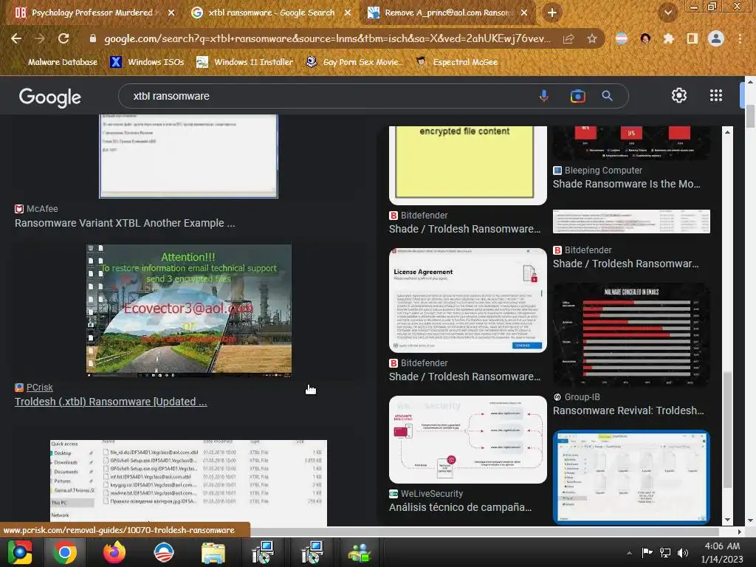Search by image with camera lens icon
The image size is (756, 567).
(577, 96)
